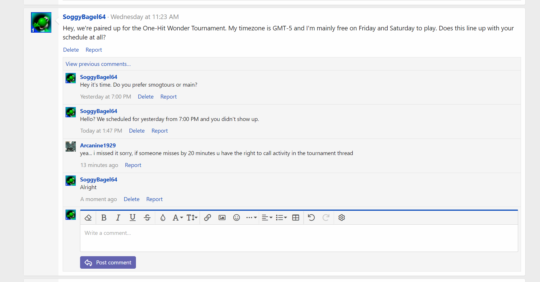This screenshot has width=540, height=282.
Task: Open the text color droplet picker
Action: tap(163, 218)
